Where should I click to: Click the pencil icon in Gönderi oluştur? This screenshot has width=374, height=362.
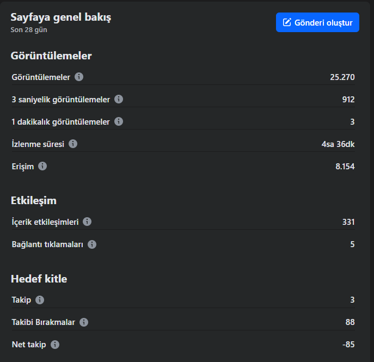287,22
